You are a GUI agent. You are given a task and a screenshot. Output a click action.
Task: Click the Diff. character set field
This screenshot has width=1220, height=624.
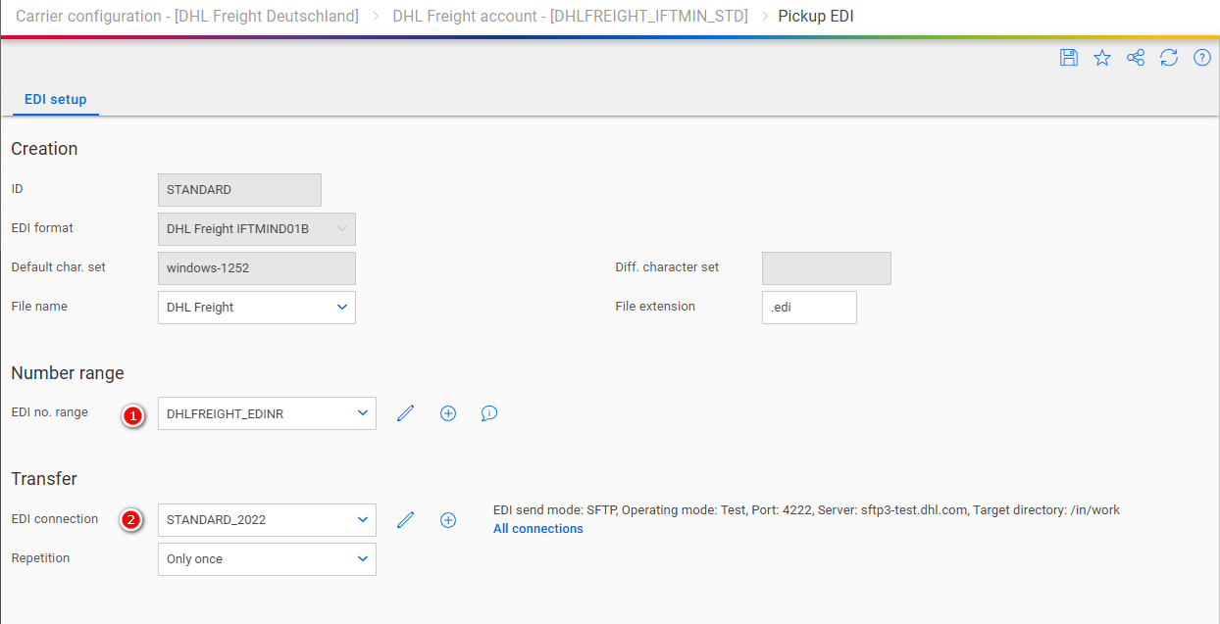click(827, 268)
